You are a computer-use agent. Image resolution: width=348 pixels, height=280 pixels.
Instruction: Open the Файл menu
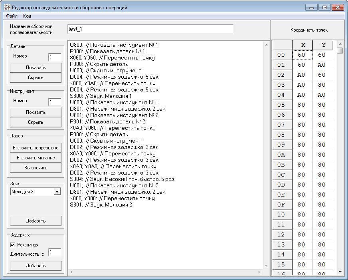point(12,16)
